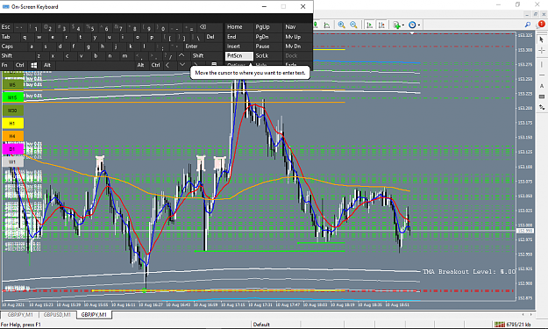Click the down arrow key on keyboard
The width and height of the screenshot is (548, 329).
pyautogui.click(x=182, y=65)
